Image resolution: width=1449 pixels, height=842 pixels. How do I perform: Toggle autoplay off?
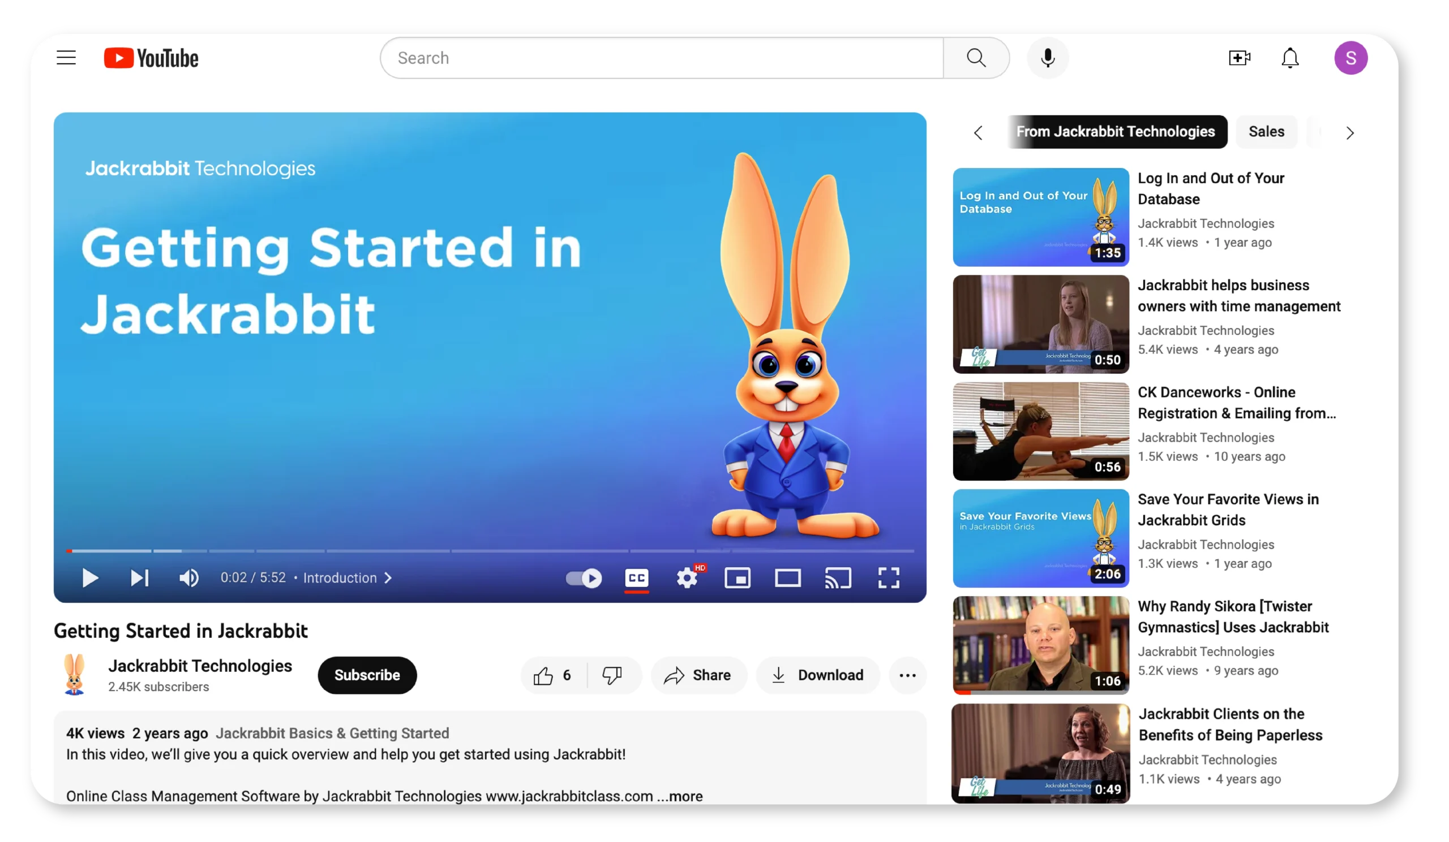pos(583,578)
